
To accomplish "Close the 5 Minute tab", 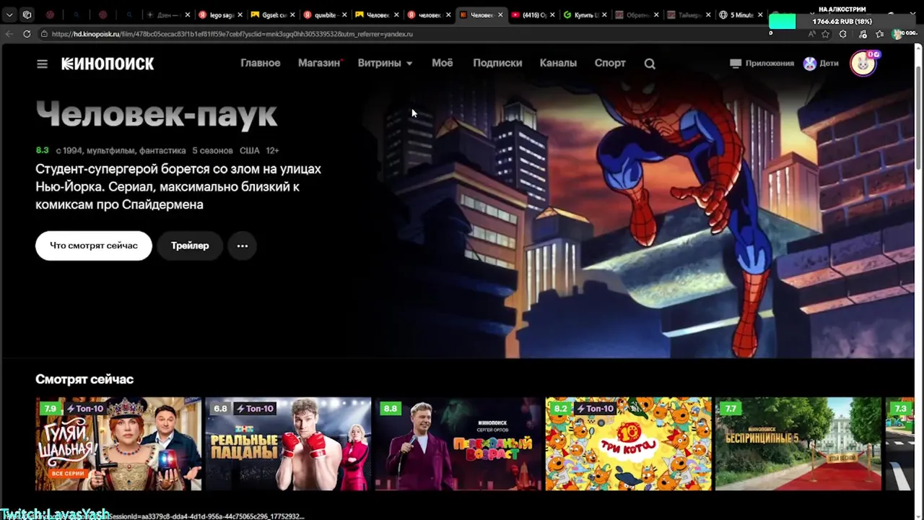I will [x=760, y=14].
